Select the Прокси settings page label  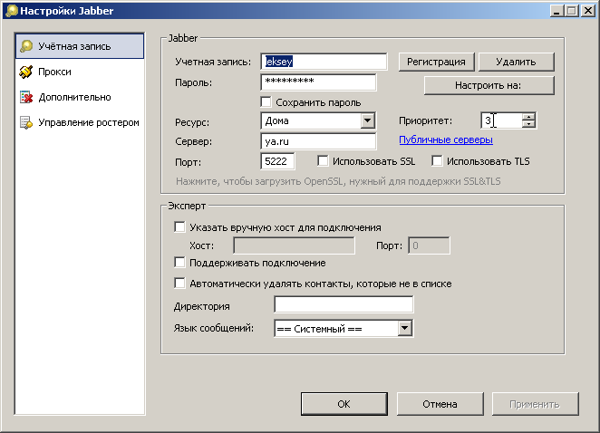pyautogui.click(x=55, y=72)
